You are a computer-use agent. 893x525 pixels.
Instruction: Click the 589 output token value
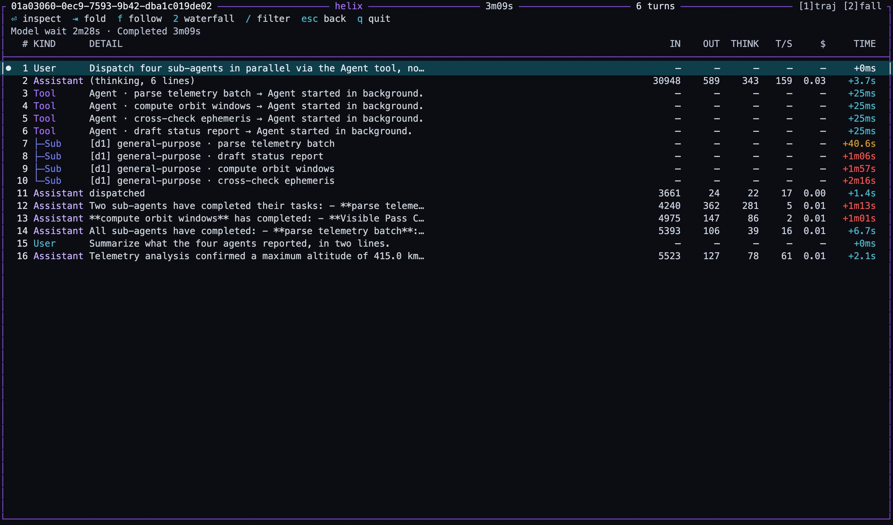(x=711, y=81)
